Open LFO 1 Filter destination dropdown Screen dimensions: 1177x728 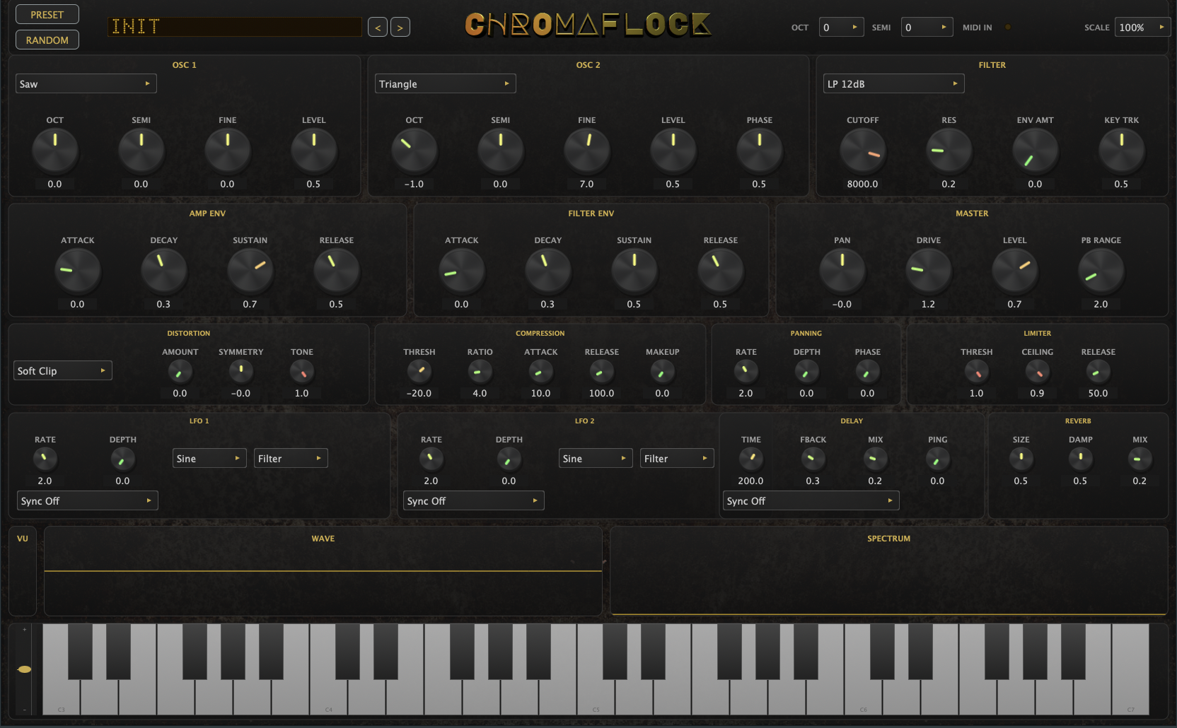coord(291,458)
